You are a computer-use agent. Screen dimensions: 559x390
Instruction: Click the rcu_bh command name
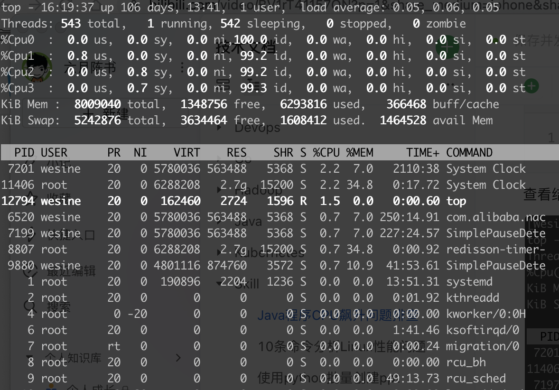click(x=466, y=362)
